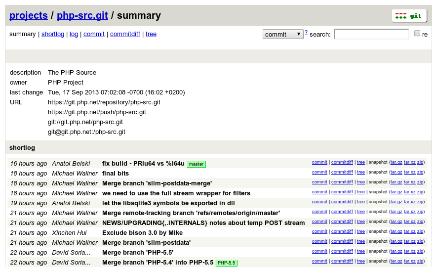437x267 pixels.
Task: Click author Xinchen Hui
Action: point(69,233)
